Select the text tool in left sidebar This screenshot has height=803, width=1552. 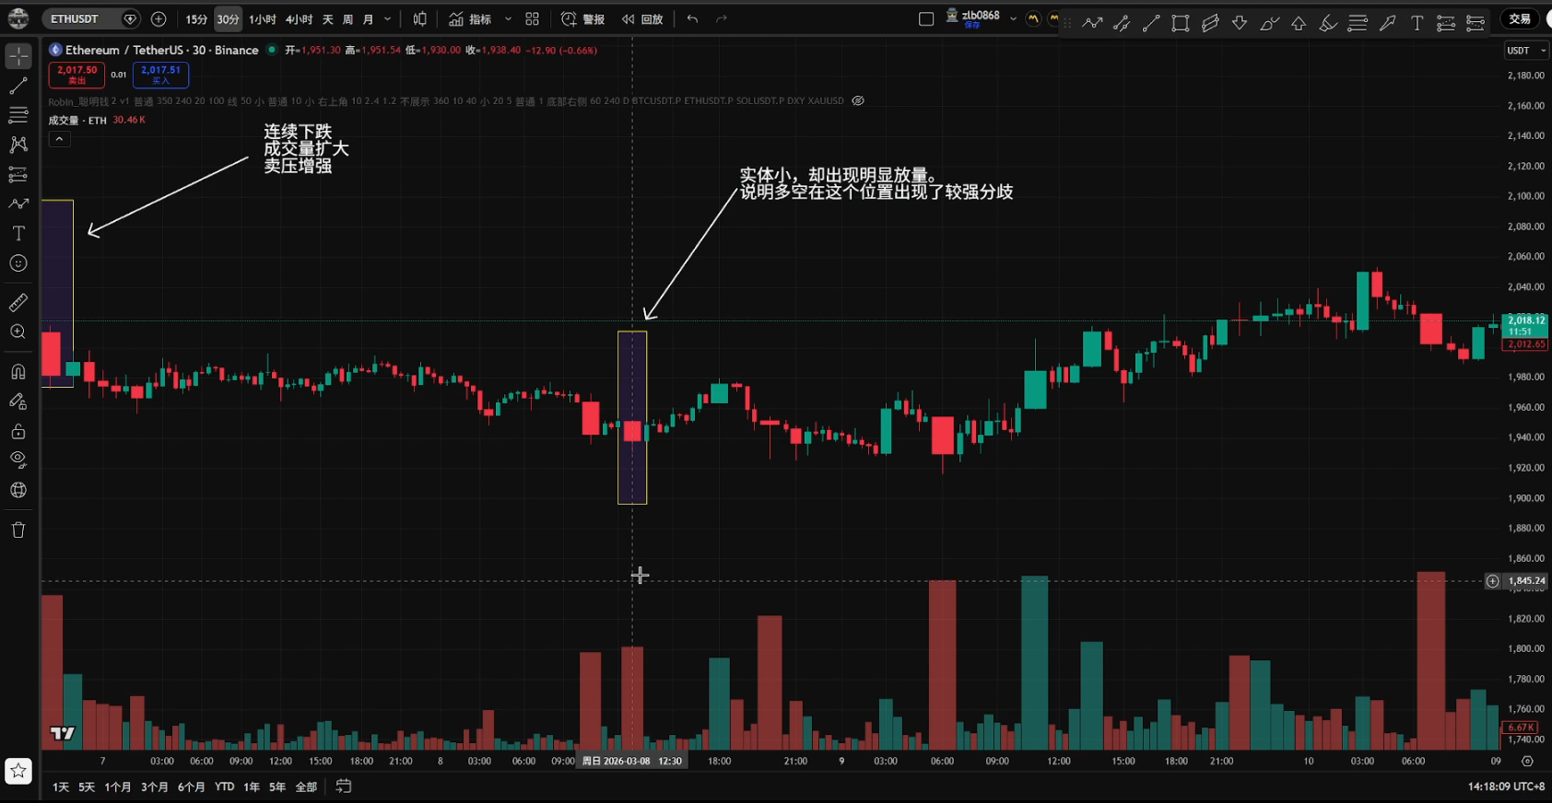click(x=18, y=233)
